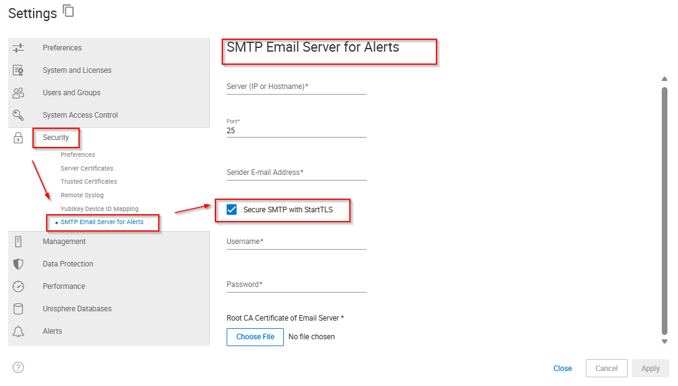Open the help question mark icon
The height and width of the screenshot is (386, 678).
click(18, 367)
